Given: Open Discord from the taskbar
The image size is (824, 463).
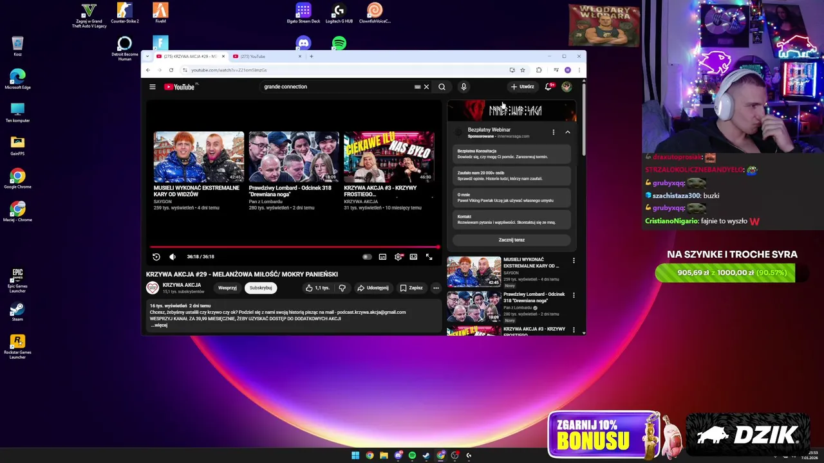Looking at the screenshot, I should [x=398, y=455].
